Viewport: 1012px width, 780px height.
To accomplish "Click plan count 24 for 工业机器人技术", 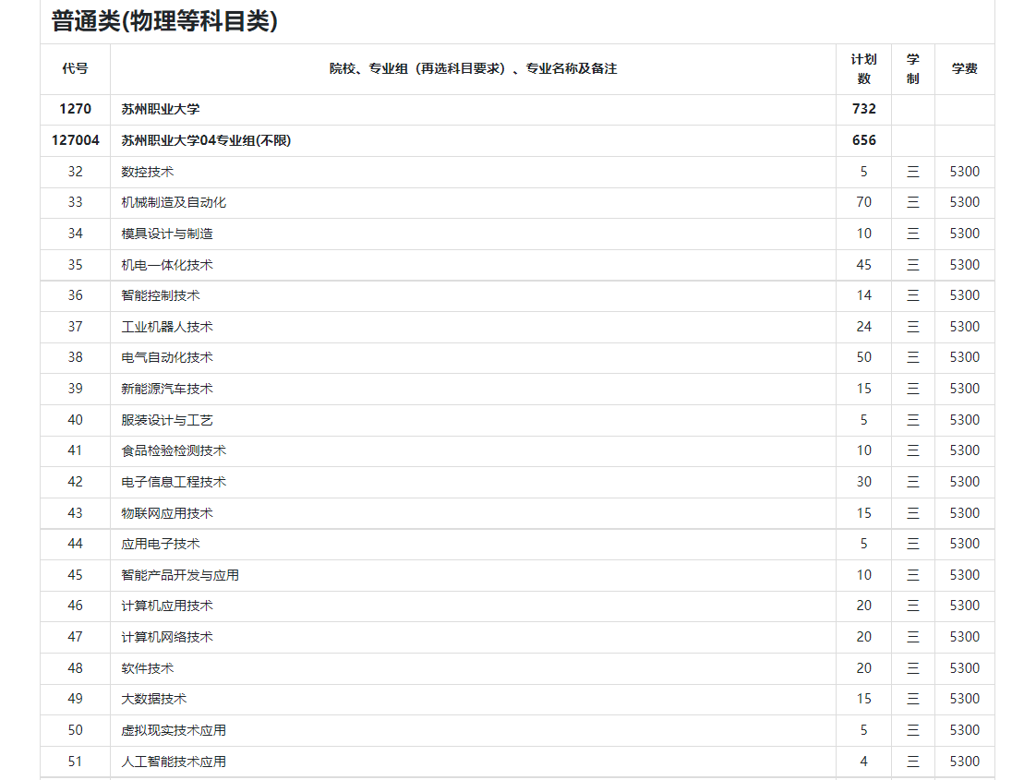I will click(x=863, y=327).
